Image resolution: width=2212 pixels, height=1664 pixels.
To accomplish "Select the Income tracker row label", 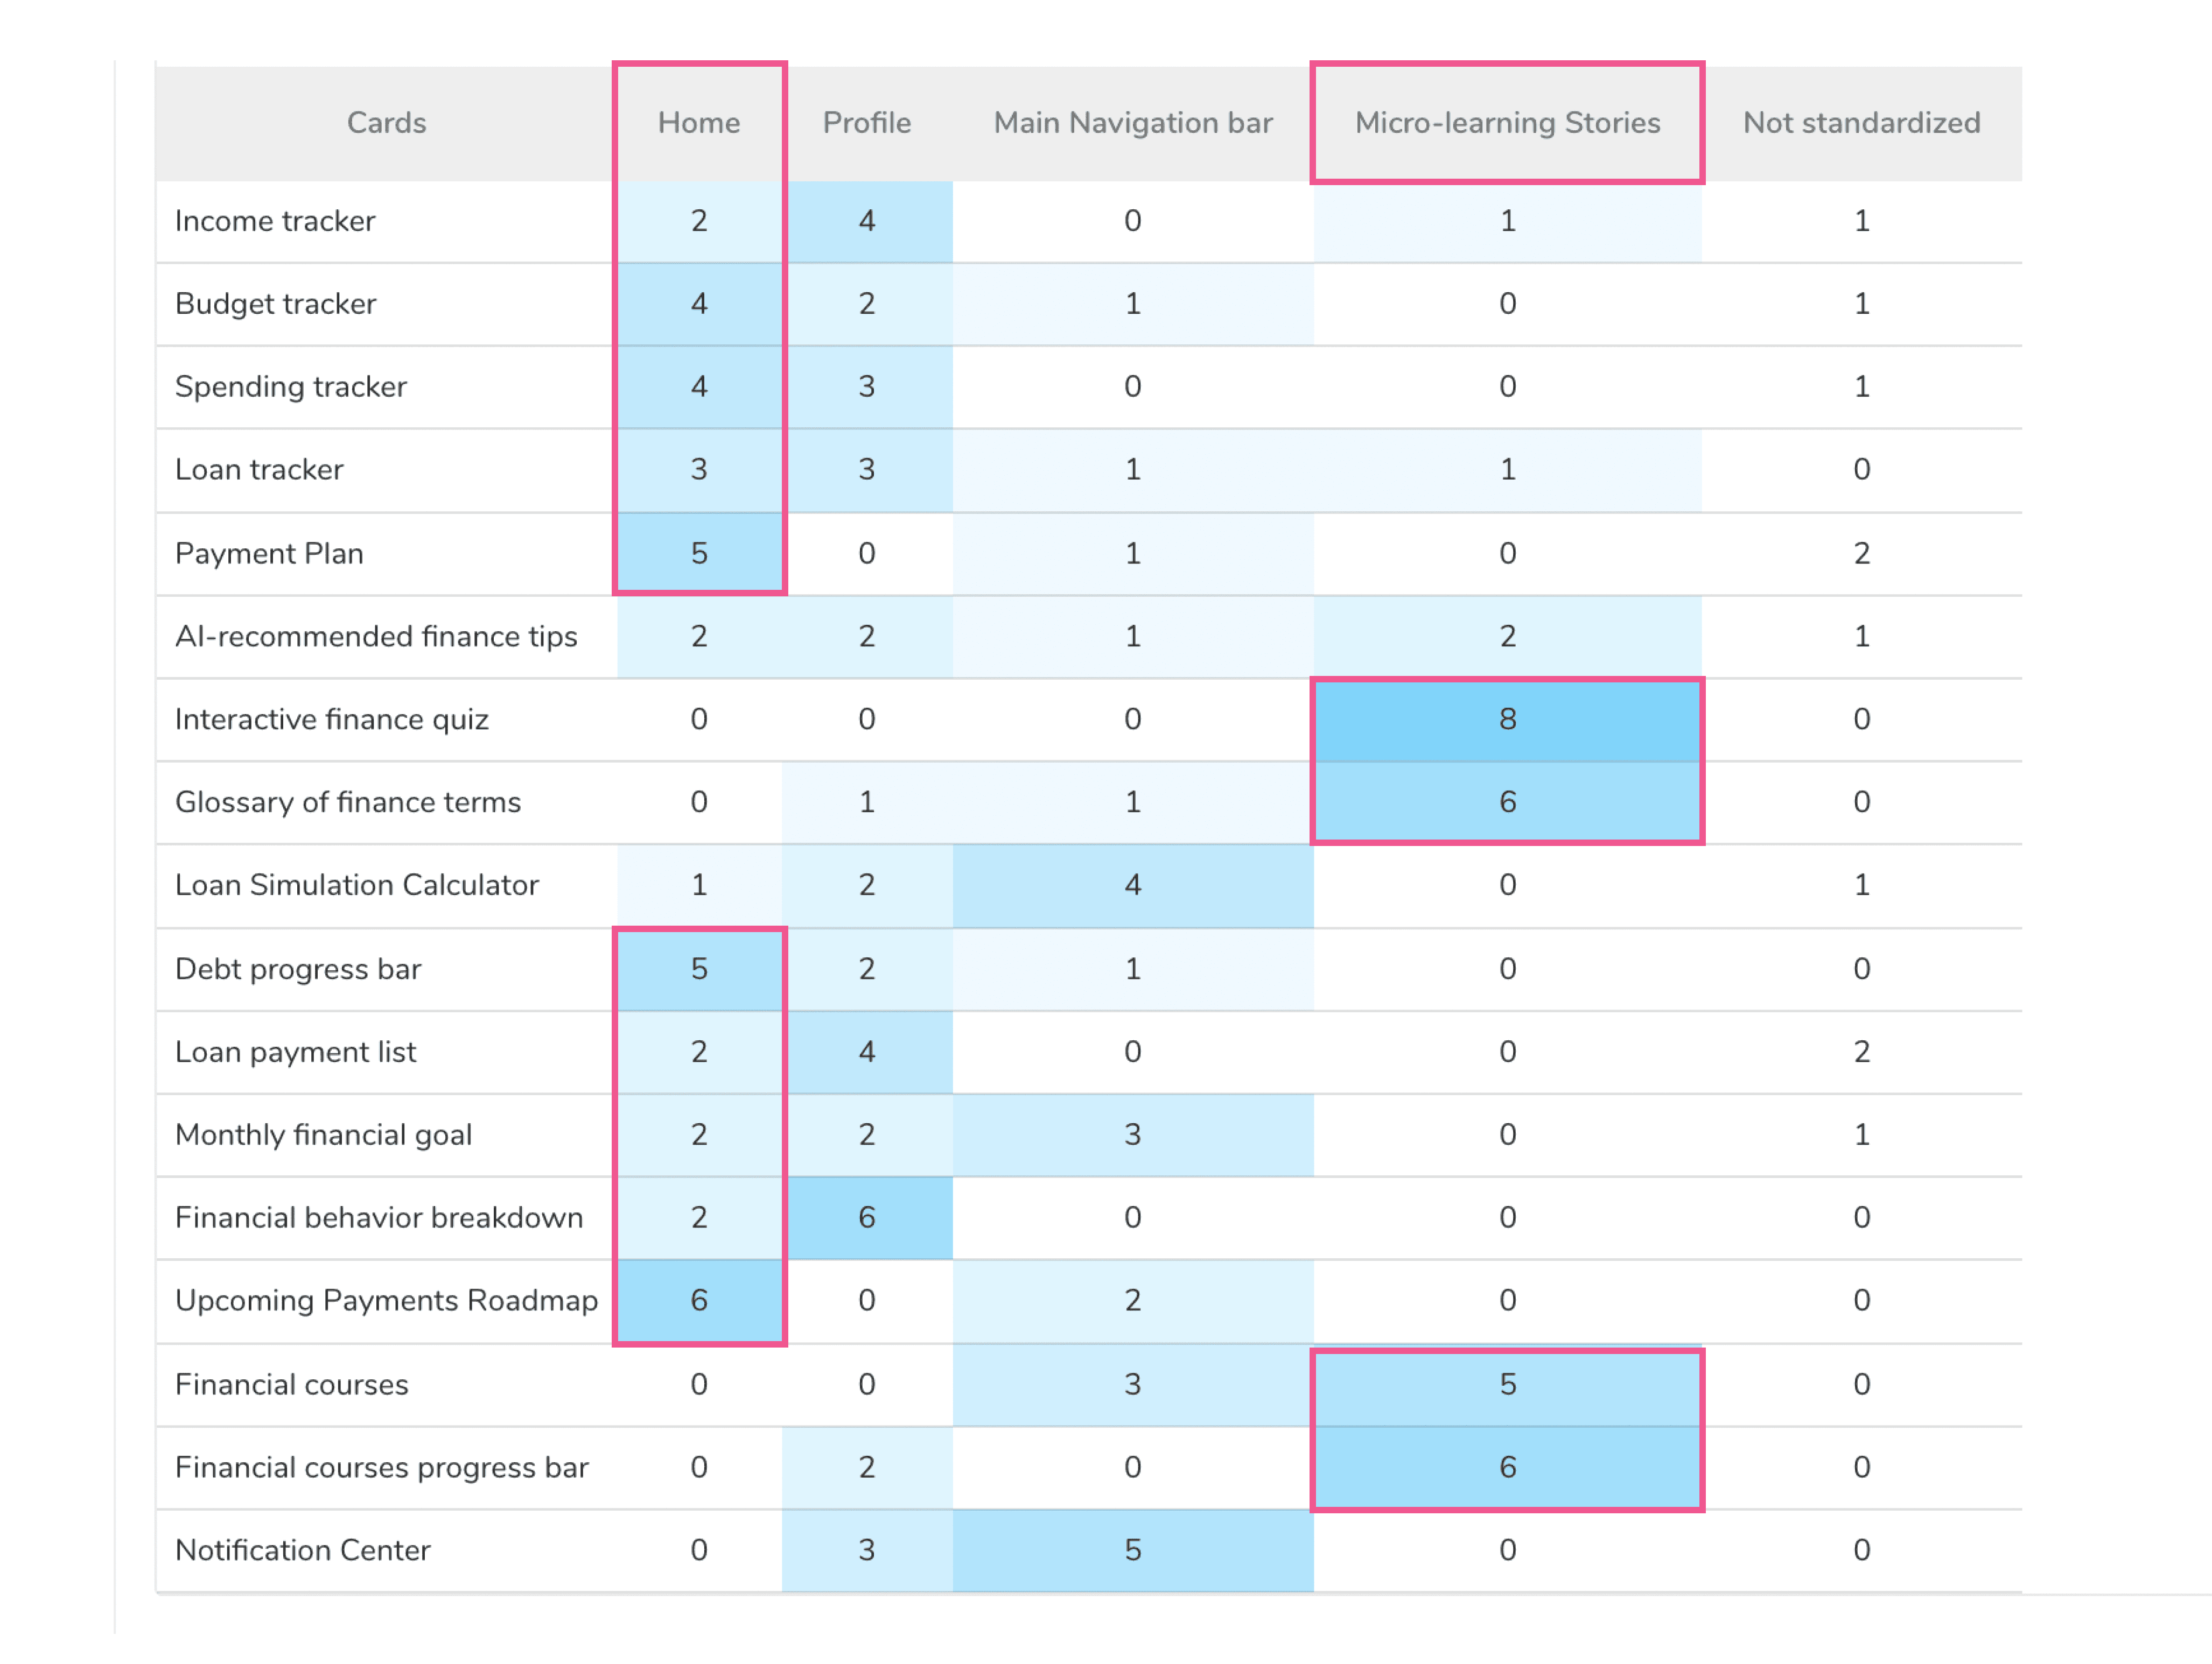I will point(275,221).
